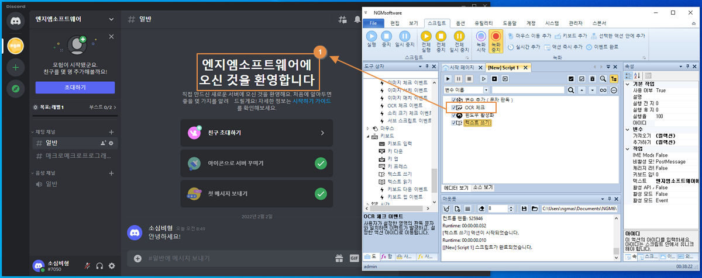Open 친구 초대하기 card

pos(256,133)
